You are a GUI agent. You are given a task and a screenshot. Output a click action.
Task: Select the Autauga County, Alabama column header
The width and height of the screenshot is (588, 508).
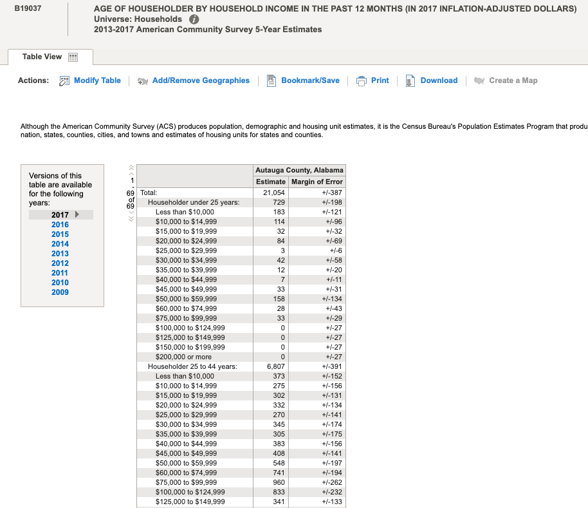[299, 170]
